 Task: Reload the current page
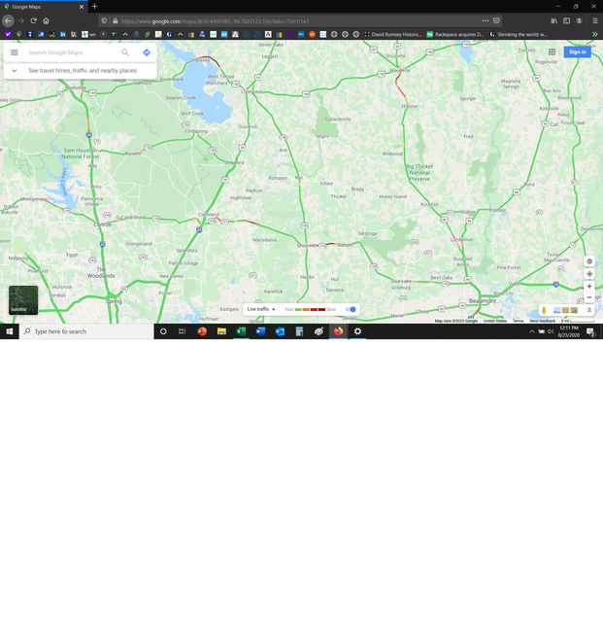[x=34, y=21]
